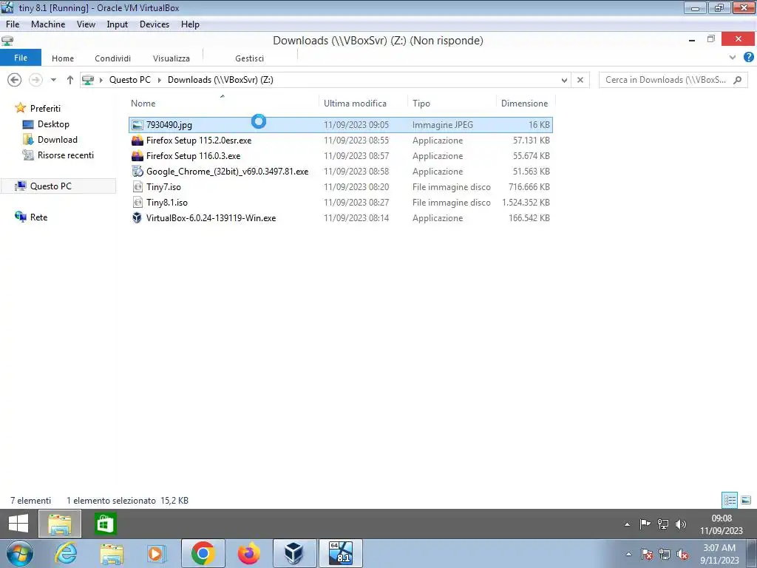Screen dimensions: 757x568
Task: Open the VirtualBox View menu
Action: (x=86, y=24)
